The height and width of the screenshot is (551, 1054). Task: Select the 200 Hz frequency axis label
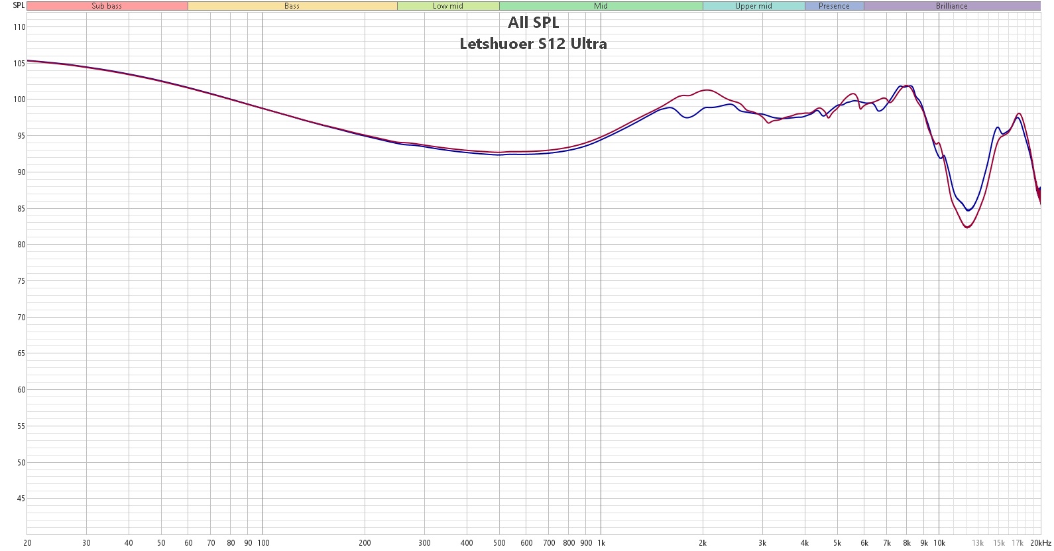365,543
